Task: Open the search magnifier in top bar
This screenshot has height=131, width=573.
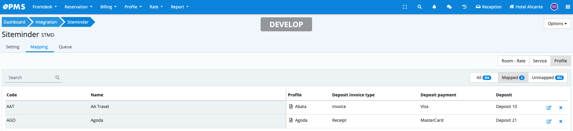Action: coord(419,7)
